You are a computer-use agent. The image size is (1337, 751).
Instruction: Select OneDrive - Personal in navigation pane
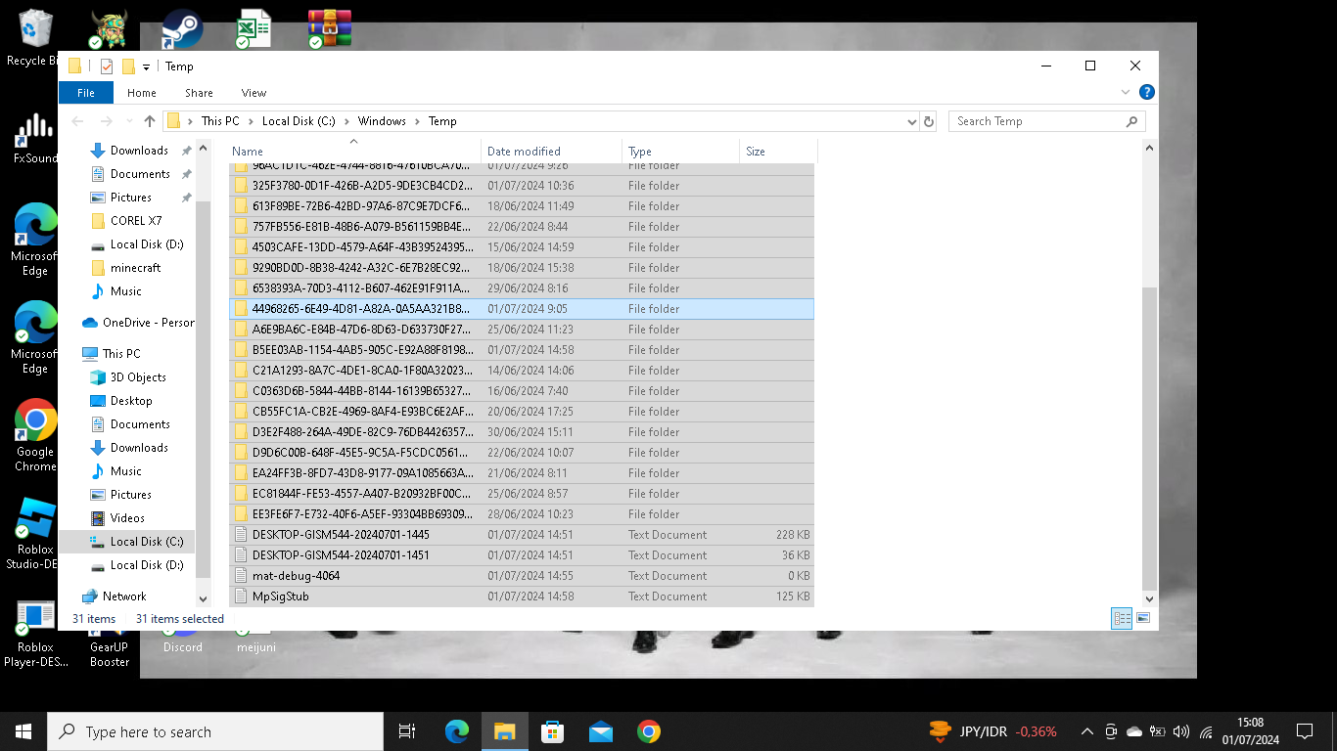coord(139,323)
